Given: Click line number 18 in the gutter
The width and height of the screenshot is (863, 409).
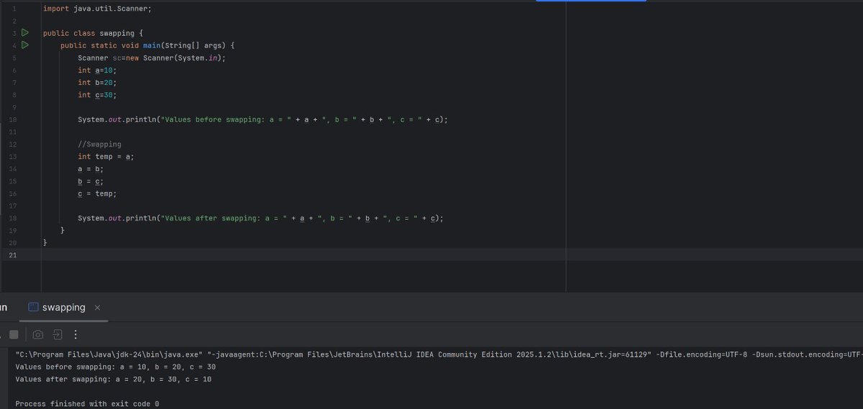Looking at the screenshot, I should [x=14, y=218].
